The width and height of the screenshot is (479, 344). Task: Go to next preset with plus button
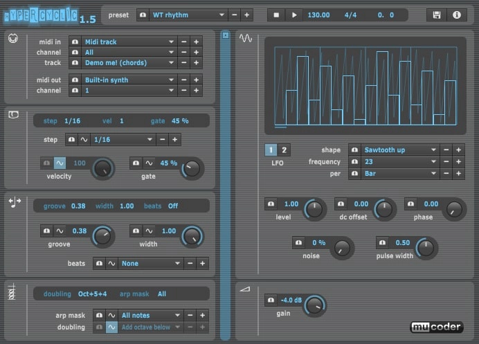coord(246,15)
